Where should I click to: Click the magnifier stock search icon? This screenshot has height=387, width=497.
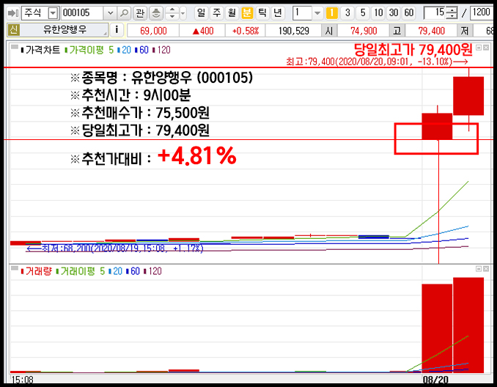124,13
